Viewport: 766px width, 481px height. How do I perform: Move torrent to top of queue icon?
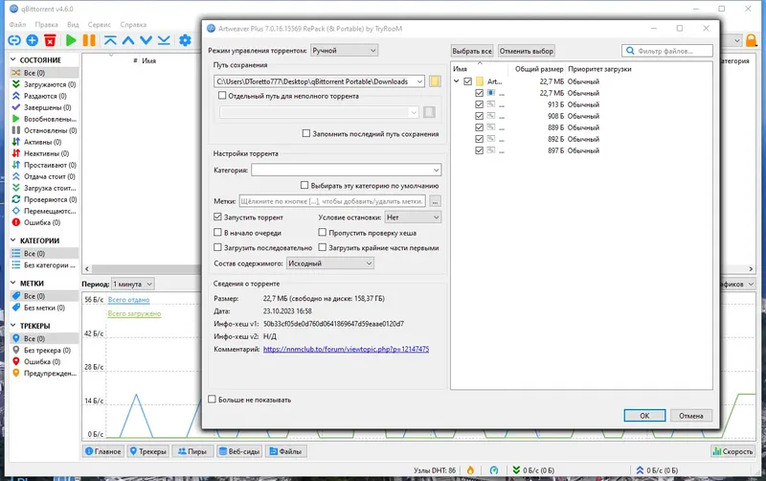(110, 40)
